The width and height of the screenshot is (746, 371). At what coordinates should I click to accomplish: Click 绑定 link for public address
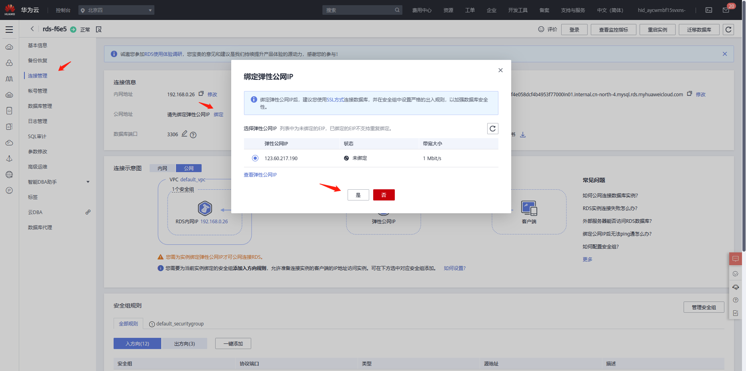click(x=218, y=115)
